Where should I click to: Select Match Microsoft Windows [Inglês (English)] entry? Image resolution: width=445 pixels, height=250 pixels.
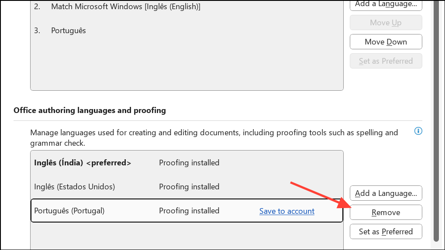(126, 7)
